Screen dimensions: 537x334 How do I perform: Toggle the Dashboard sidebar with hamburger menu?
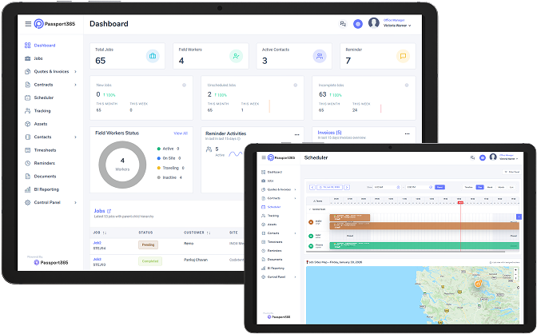tap(28, 24)
